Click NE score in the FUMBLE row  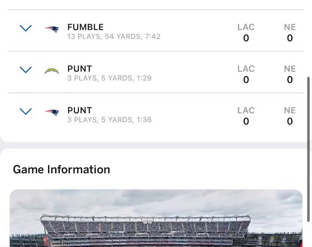(290, 38)
